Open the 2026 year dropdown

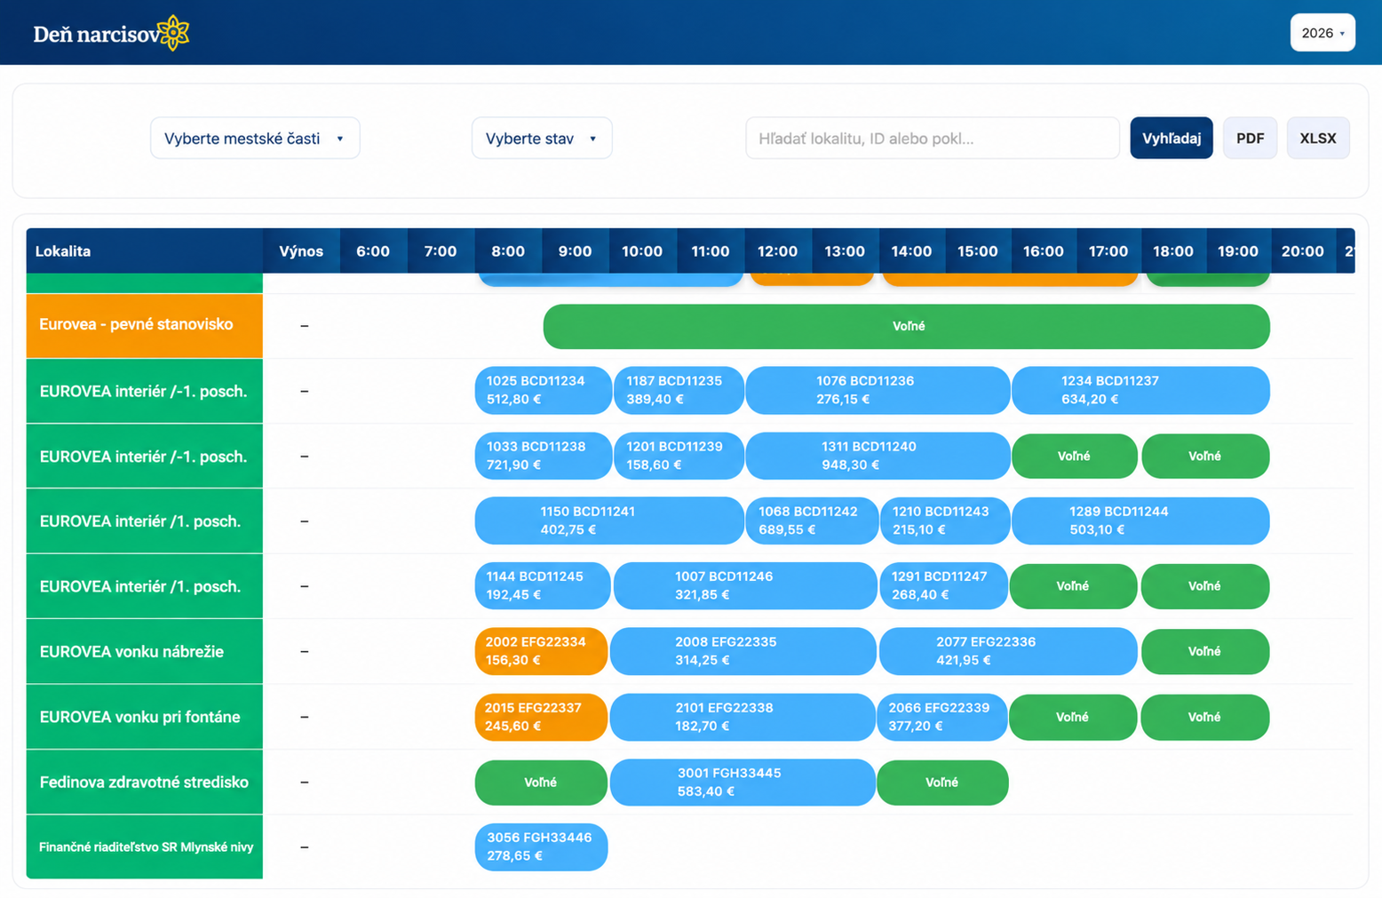click(1322, 33)
